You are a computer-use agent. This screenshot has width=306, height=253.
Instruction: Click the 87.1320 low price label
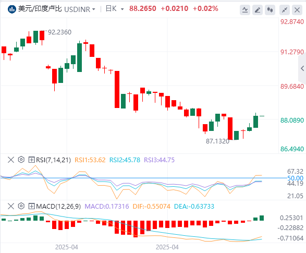point(217,141)
